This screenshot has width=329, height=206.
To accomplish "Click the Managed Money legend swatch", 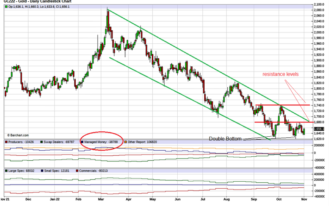I will point(83,142).
